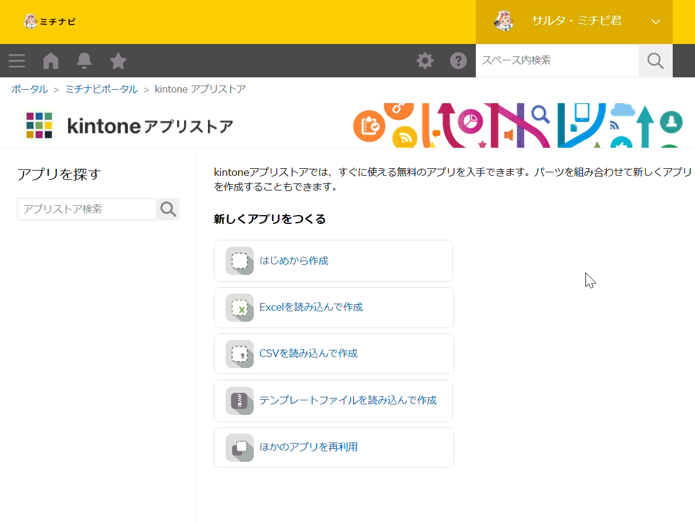The height and width of the screenshot is (524, 695).
Task: Click the template zip file icon
Action: [x=239, y=401]
